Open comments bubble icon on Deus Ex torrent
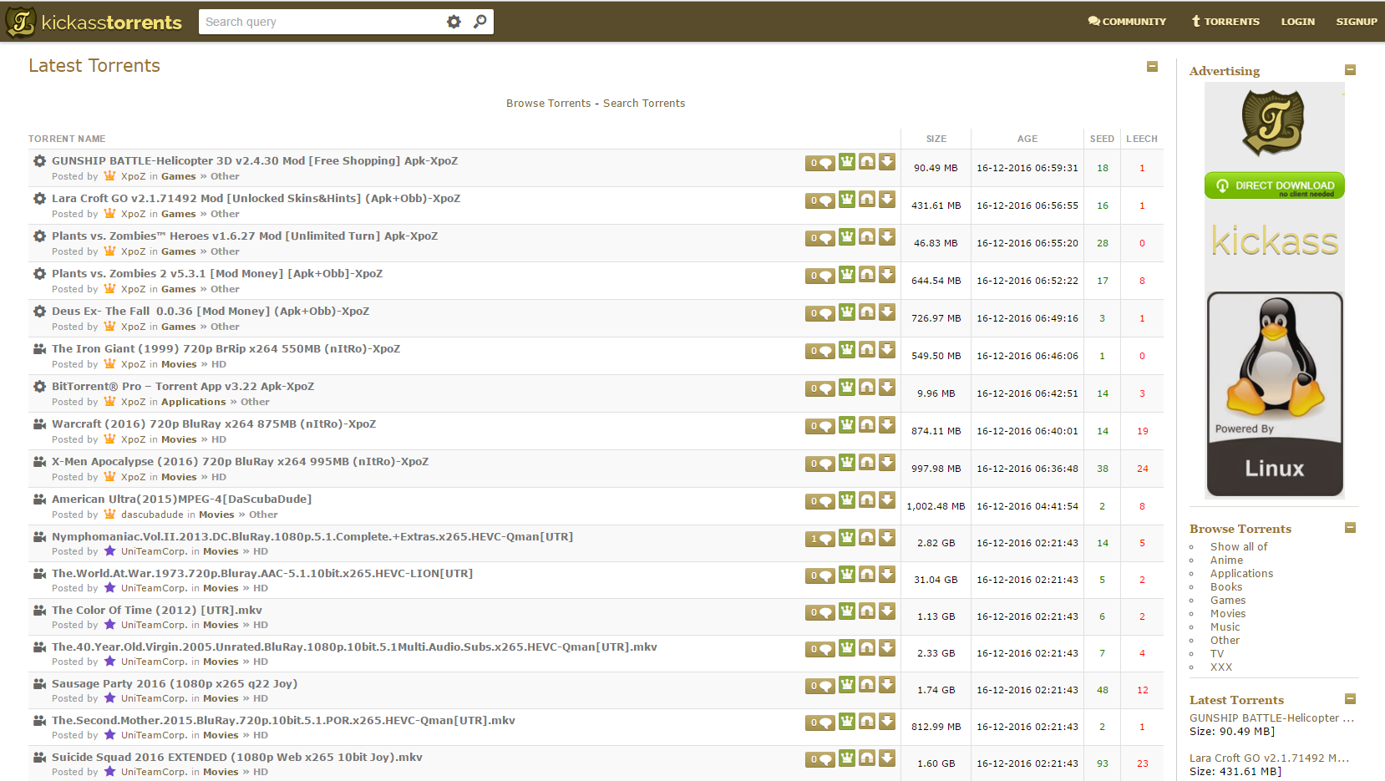 pos(819,312)
